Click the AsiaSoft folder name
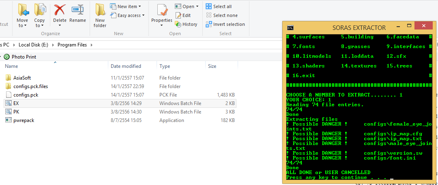This screenshot has height=185, width=438. 22,78
